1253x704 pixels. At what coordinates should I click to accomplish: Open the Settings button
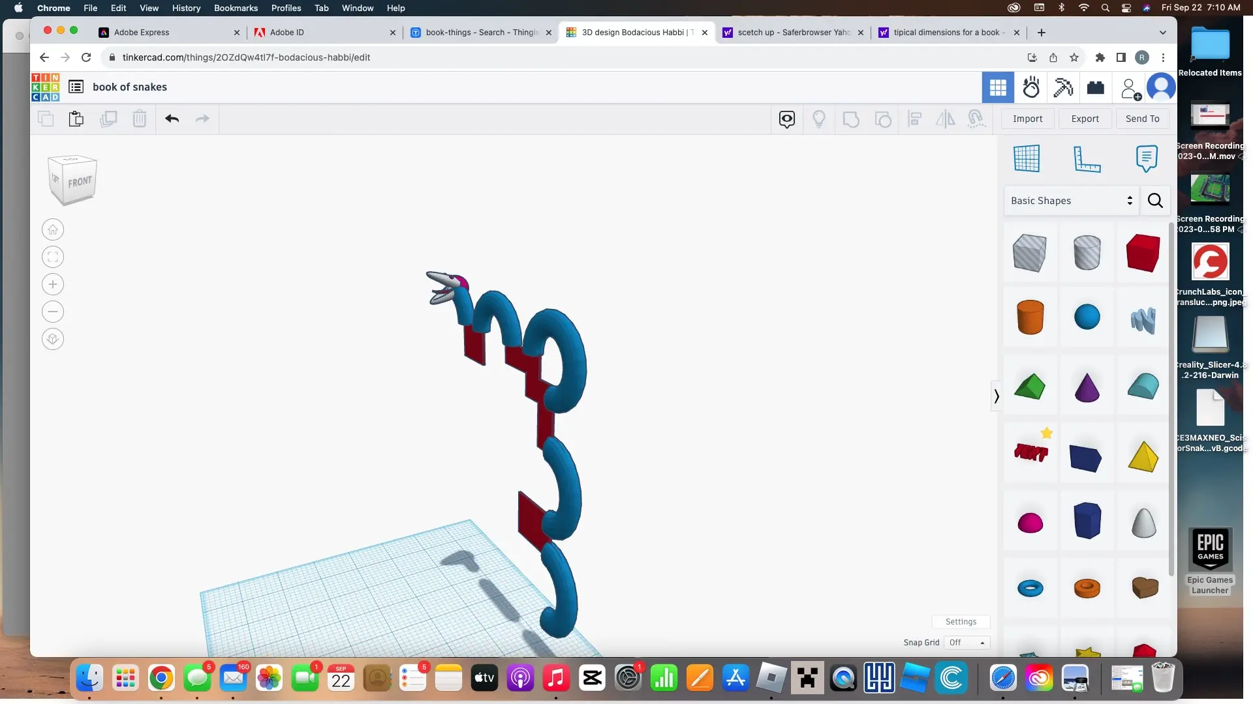(961, 622)
